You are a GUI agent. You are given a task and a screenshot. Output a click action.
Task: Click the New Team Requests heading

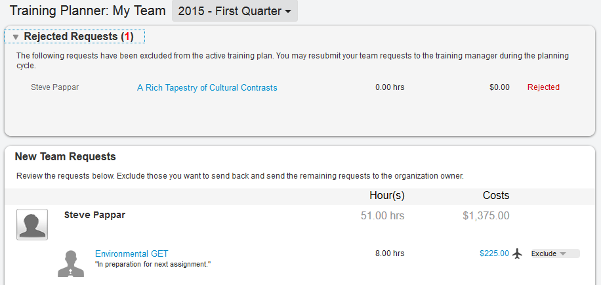65,157
